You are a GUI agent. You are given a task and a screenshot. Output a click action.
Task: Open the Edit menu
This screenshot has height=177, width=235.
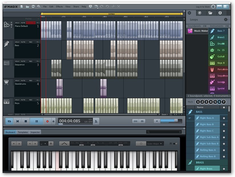pyautogui.click(x=51, y=7)
